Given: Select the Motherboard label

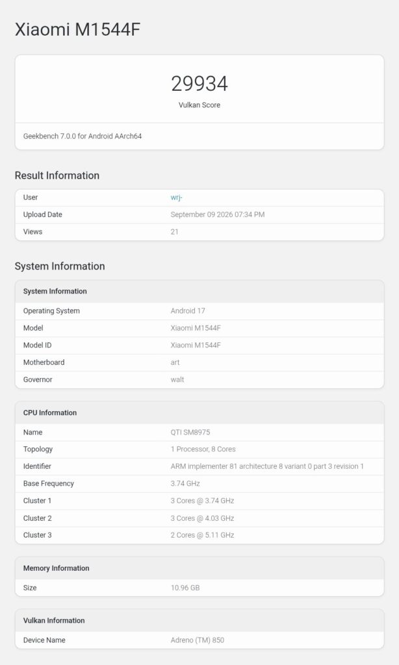Looking at the screenshot, I should 44,362.
